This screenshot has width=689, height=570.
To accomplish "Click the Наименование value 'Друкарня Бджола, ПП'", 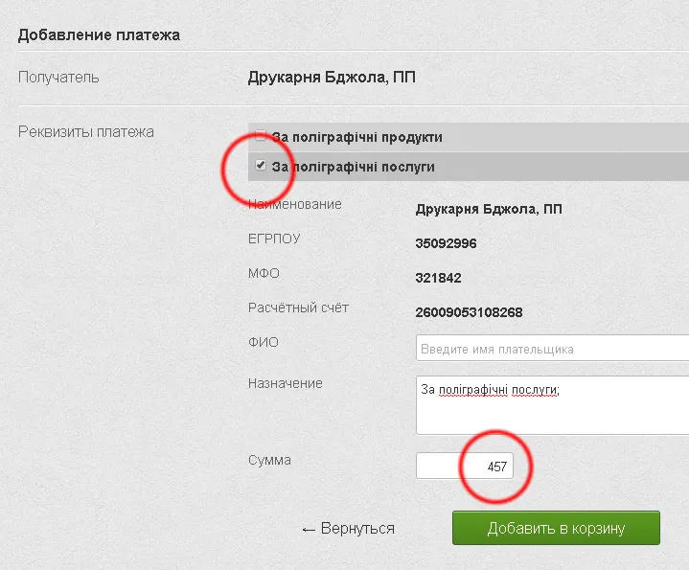I will click(x=489, y=209).
